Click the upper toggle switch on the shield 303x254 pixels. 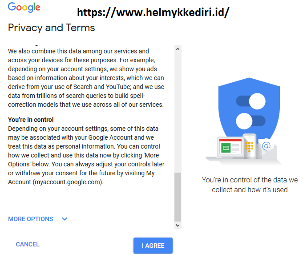pyautogui.click(x=250, y=101)
